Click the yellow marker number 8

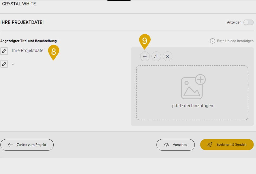pos(53,51)
